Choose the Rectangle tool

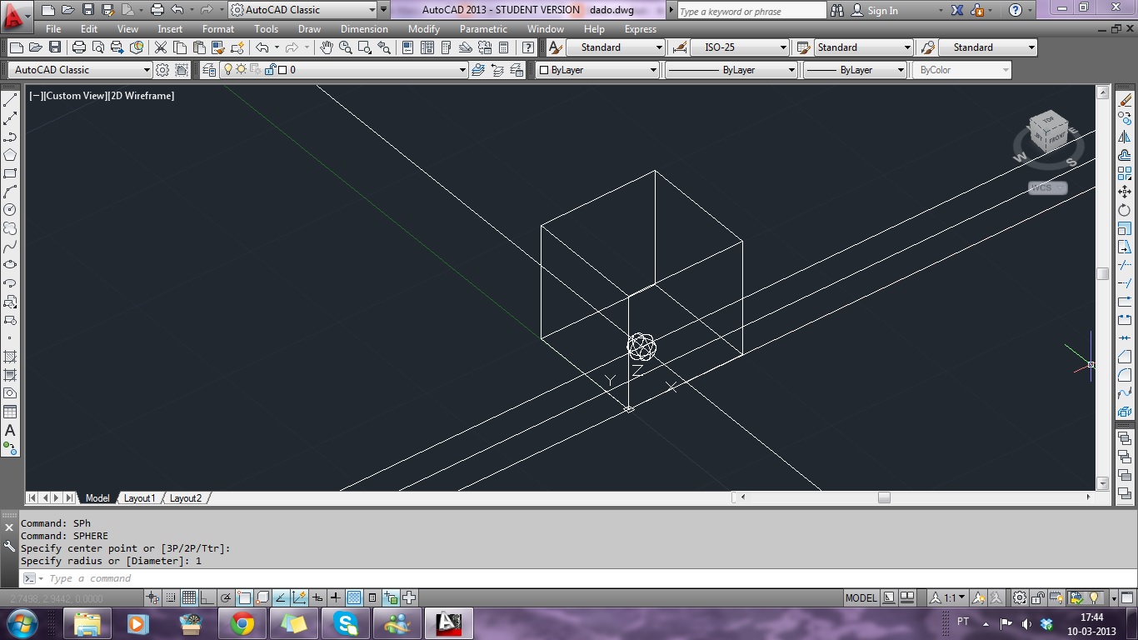(x=10, y=173)
